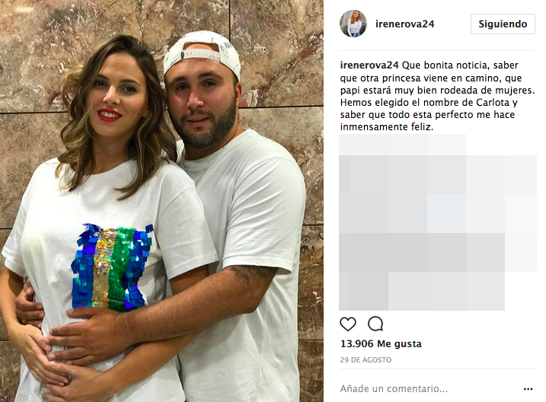
Task: Focus the Añade un comentario field
Action: point(429,389)
